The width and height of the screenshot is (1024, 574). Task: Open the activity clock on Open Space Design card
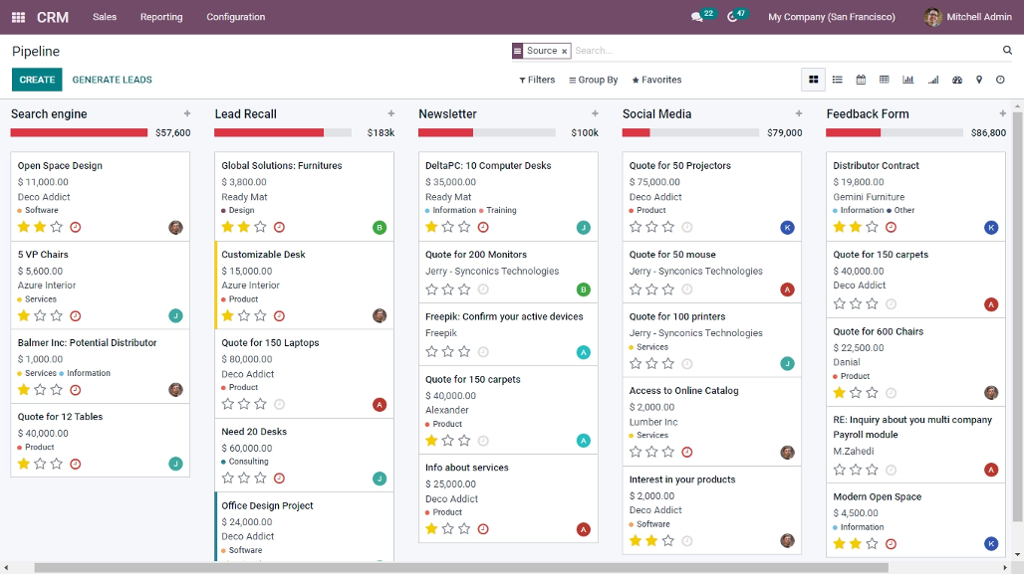click(x=76, y=227)
